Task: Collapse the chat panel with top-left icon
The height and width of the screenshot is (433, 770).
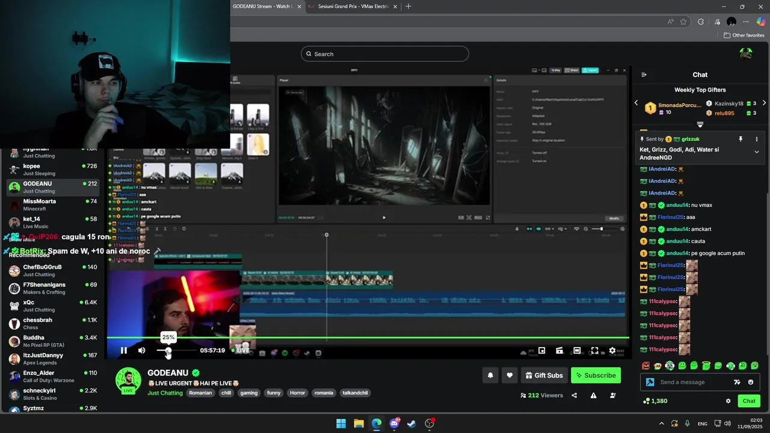Action: (x=644, y=75)
